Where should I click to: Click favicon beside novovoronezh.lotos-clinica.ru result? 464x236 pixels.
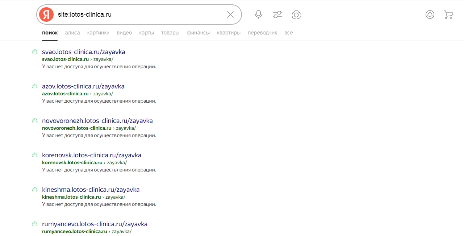(35, 121)
